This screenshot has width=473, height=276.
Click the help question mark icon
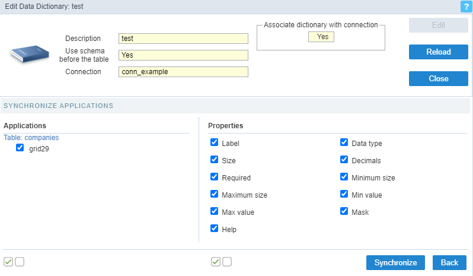[465, 7]
